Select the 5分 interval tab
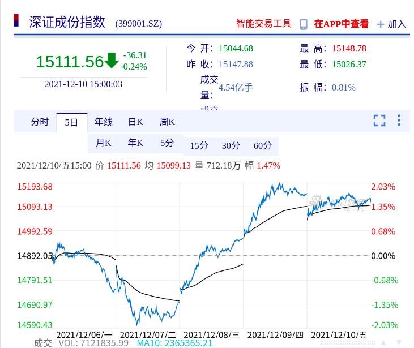The height and width of the screenshot is (348, 414). [x=167, y=143]
